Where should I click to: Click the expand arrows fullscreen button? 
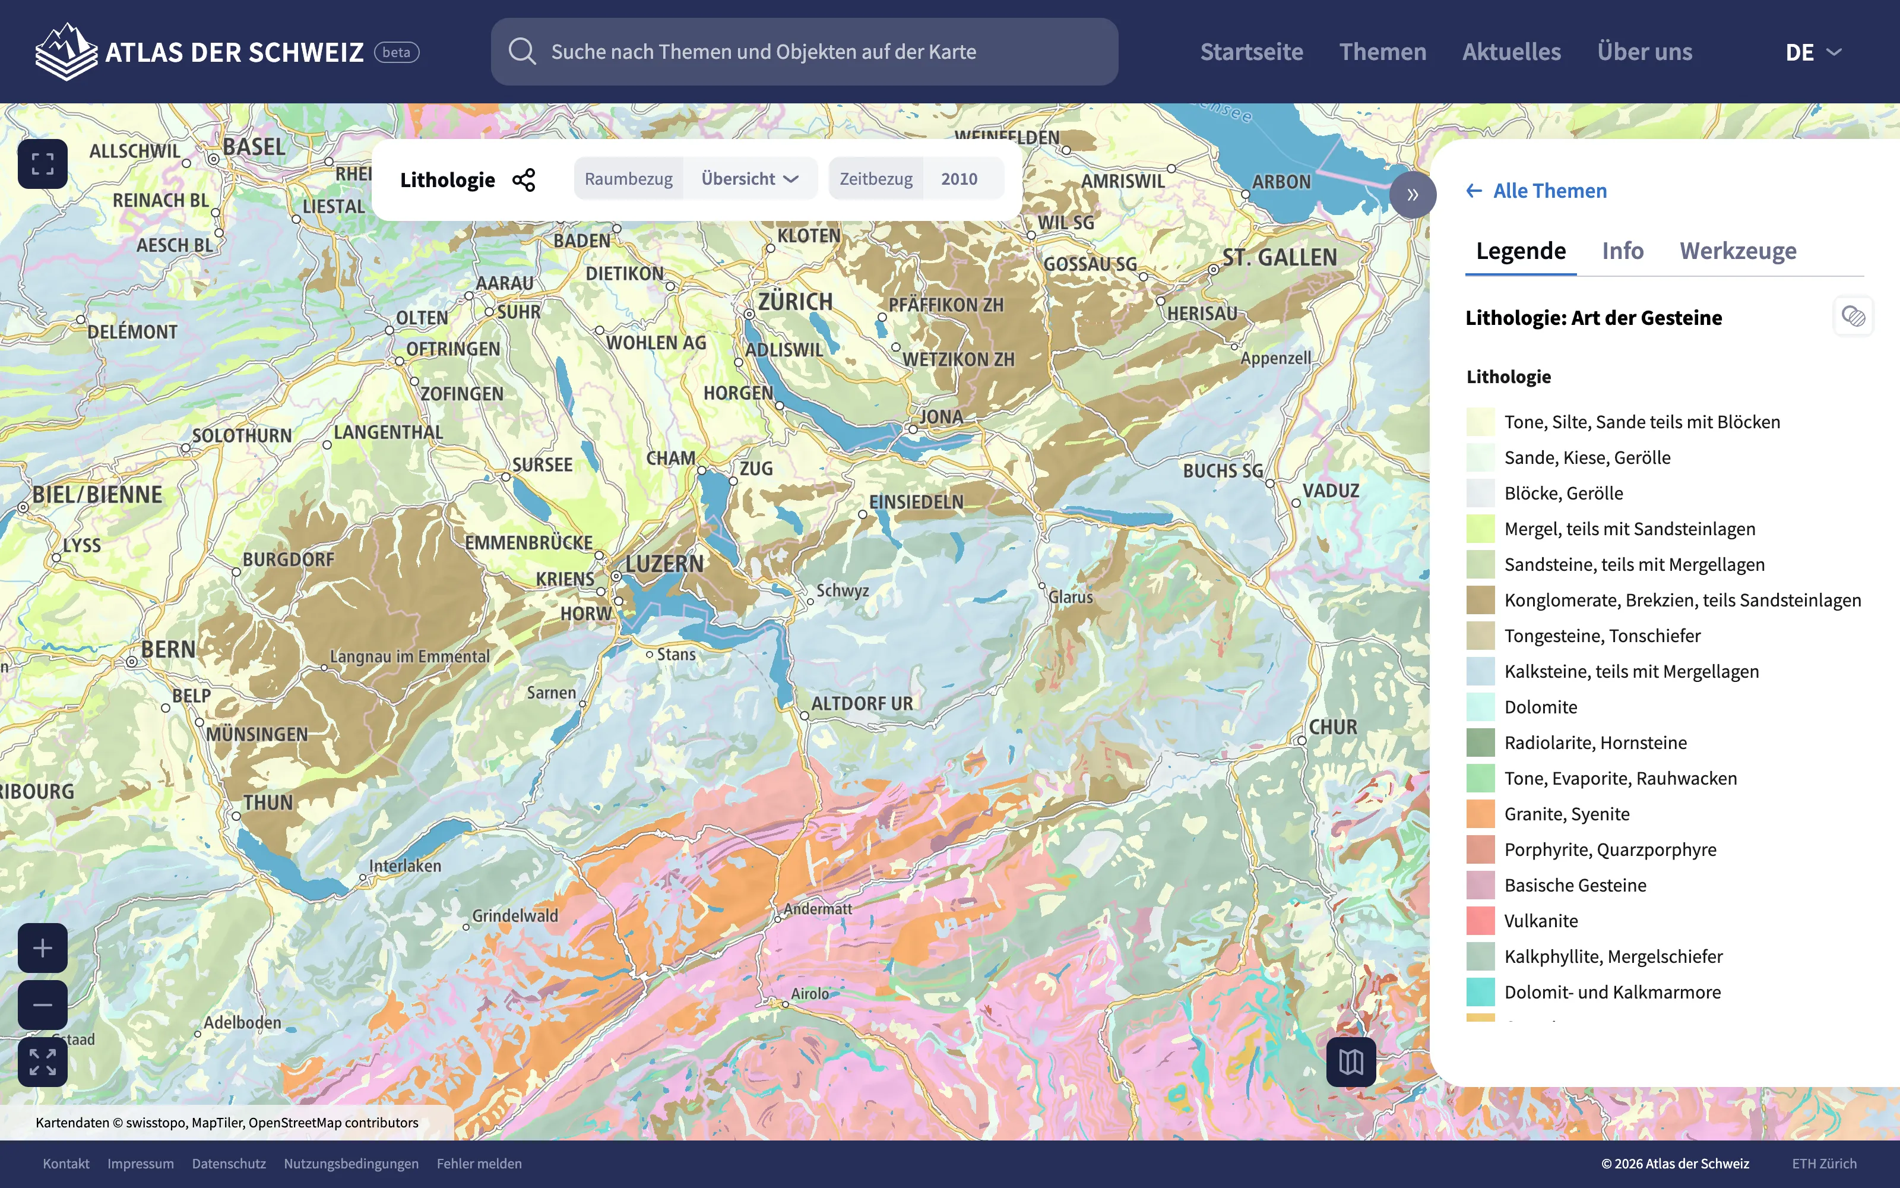click(42, 1062)
